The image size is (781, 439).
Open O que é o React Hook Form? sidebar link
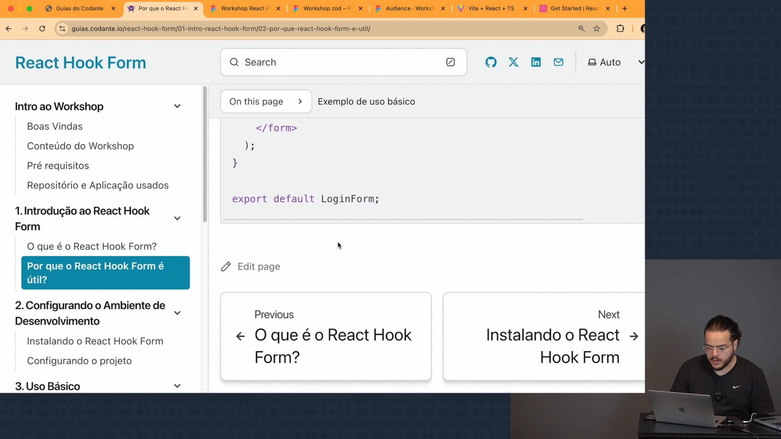click(92, 246)
